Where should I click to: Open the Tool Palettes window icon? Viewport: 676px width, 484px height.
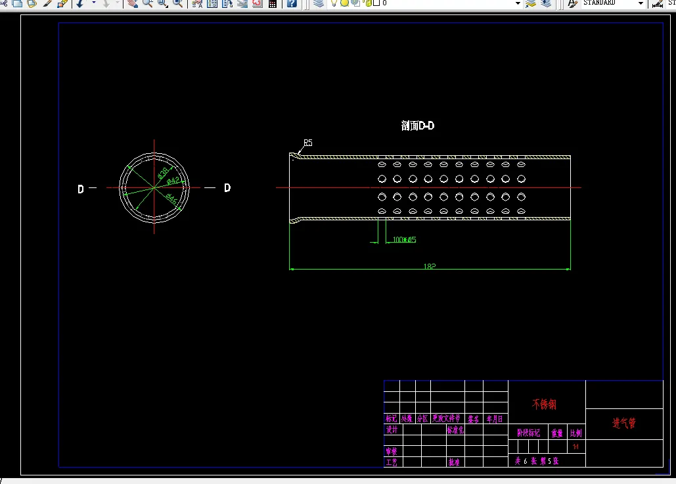pos(227,3)
